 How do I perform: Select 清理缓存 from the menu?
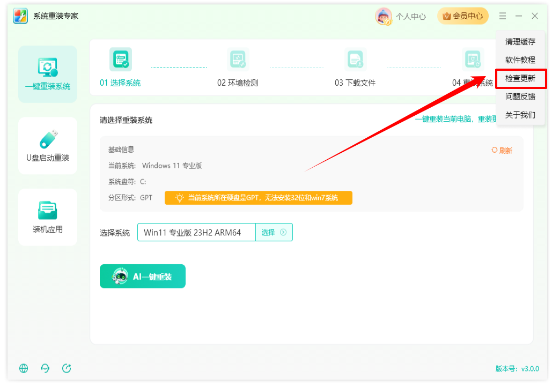click(520, 42)
